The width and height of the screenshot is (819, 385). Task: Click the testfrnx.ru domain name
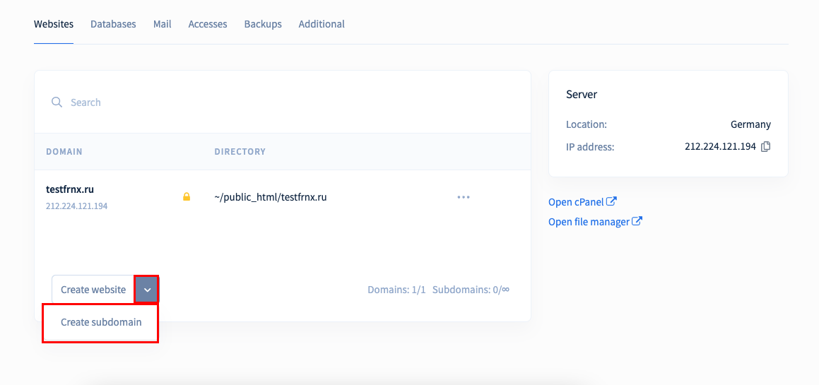point(70,189)
